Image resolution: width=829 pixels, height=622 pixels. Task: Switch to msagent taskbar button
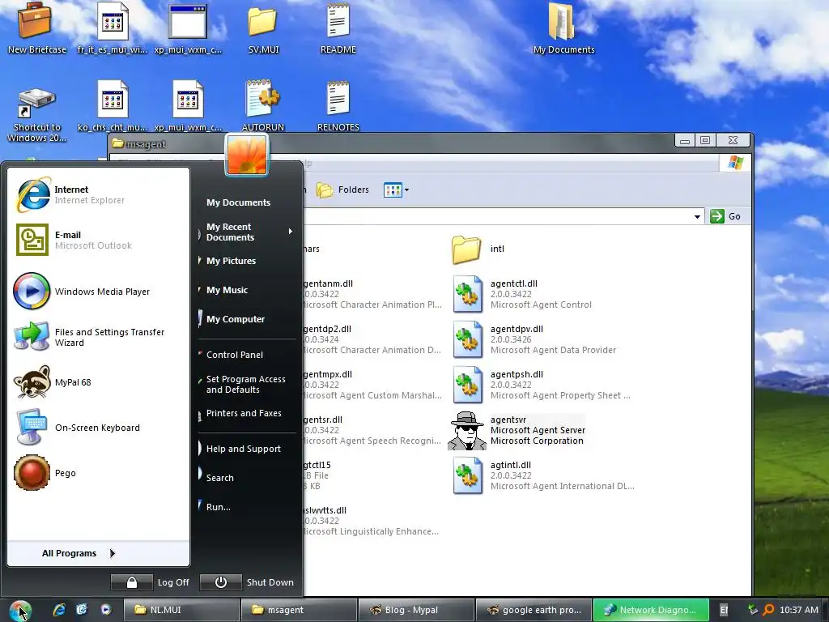click(299, 610)
